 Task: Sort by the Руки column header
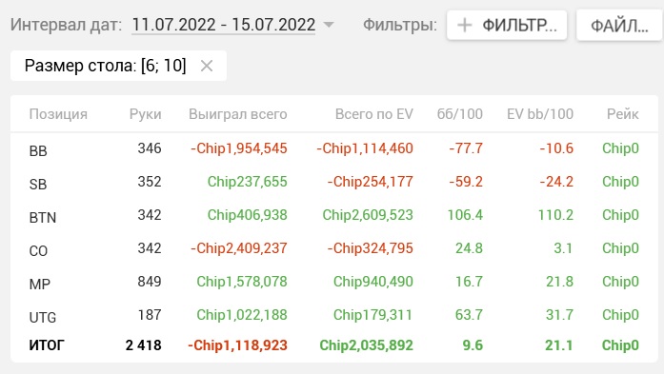pyautogui.click(x=145, y=114)
